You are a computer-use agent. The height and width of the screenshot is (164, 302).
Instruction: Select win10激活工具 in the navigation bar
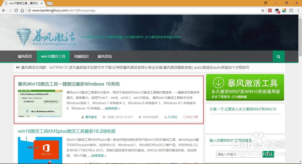[53, 56]
